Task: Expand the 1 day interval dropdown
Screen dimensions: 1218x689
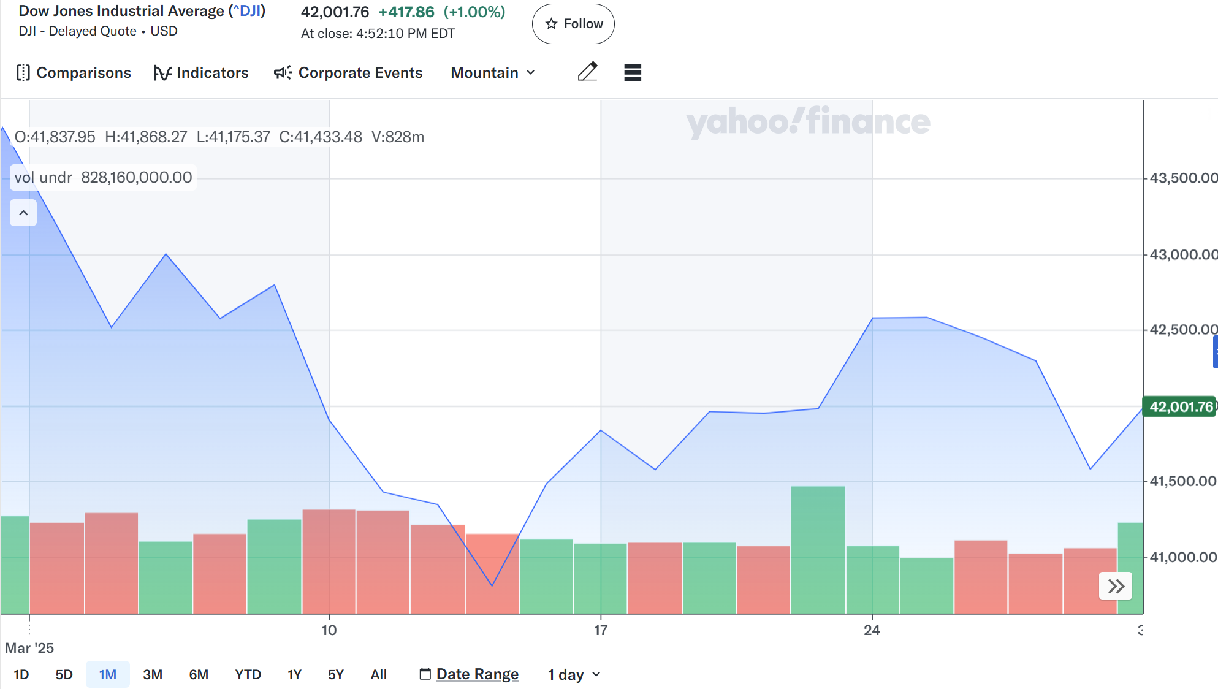Action: coord(574,675)
